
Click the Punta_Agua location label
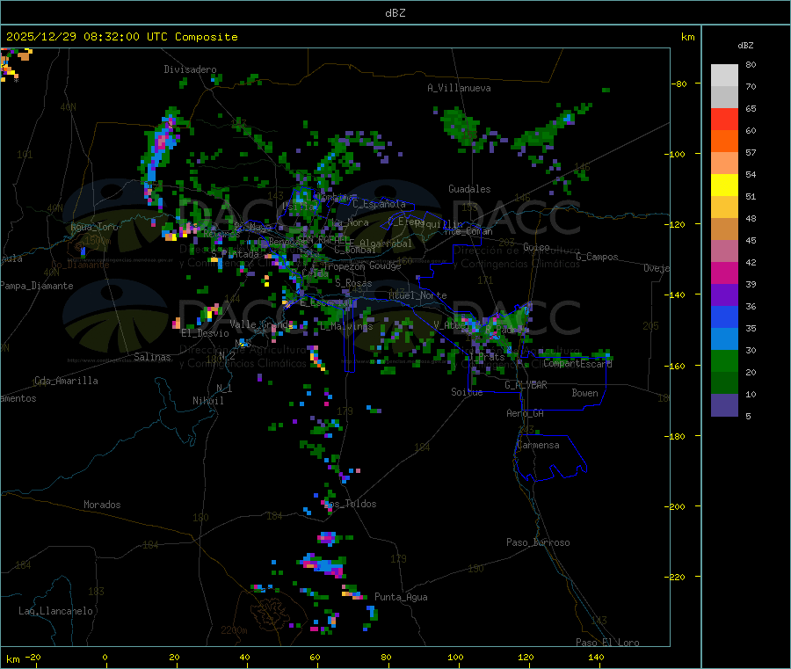401,597
